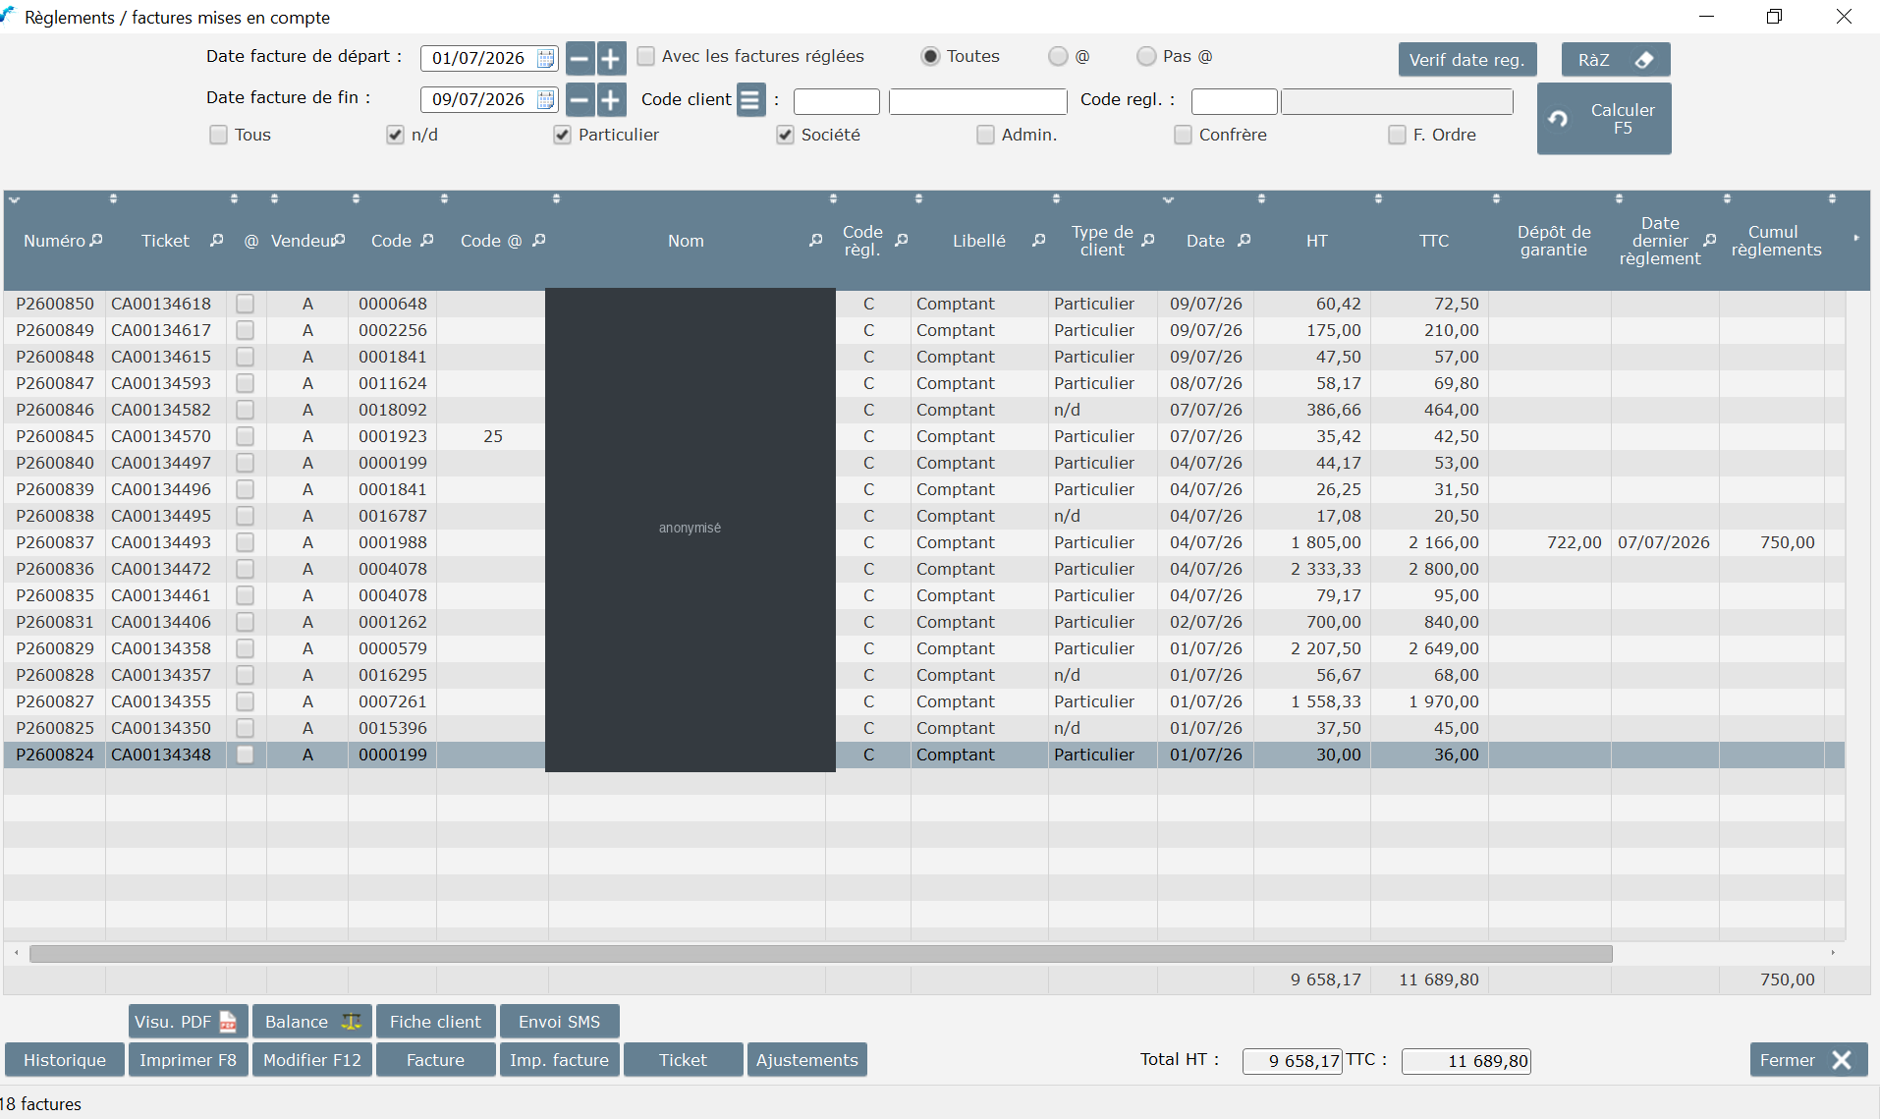The width and height of the screenshot is (1880, 1119).
Task: Search in the Code column
Action: (x=427, y=240)
